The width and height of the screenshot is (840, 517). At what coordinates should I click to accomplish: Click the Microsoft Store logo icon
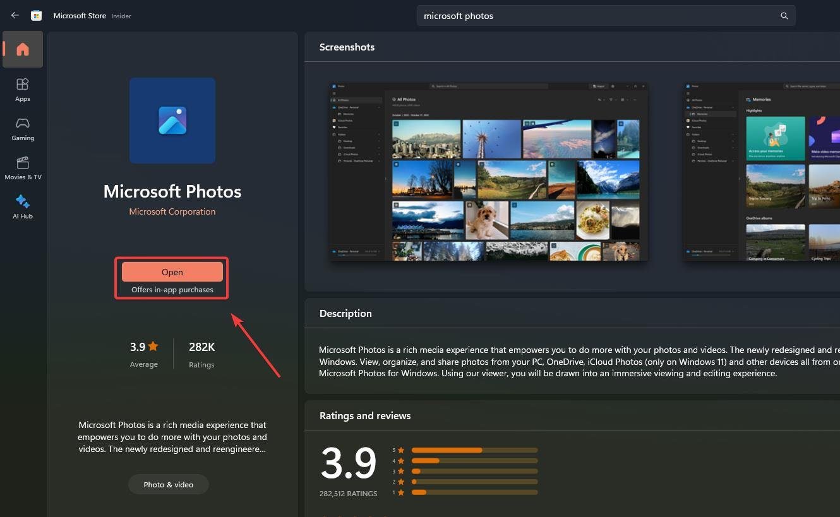[37, 16]
